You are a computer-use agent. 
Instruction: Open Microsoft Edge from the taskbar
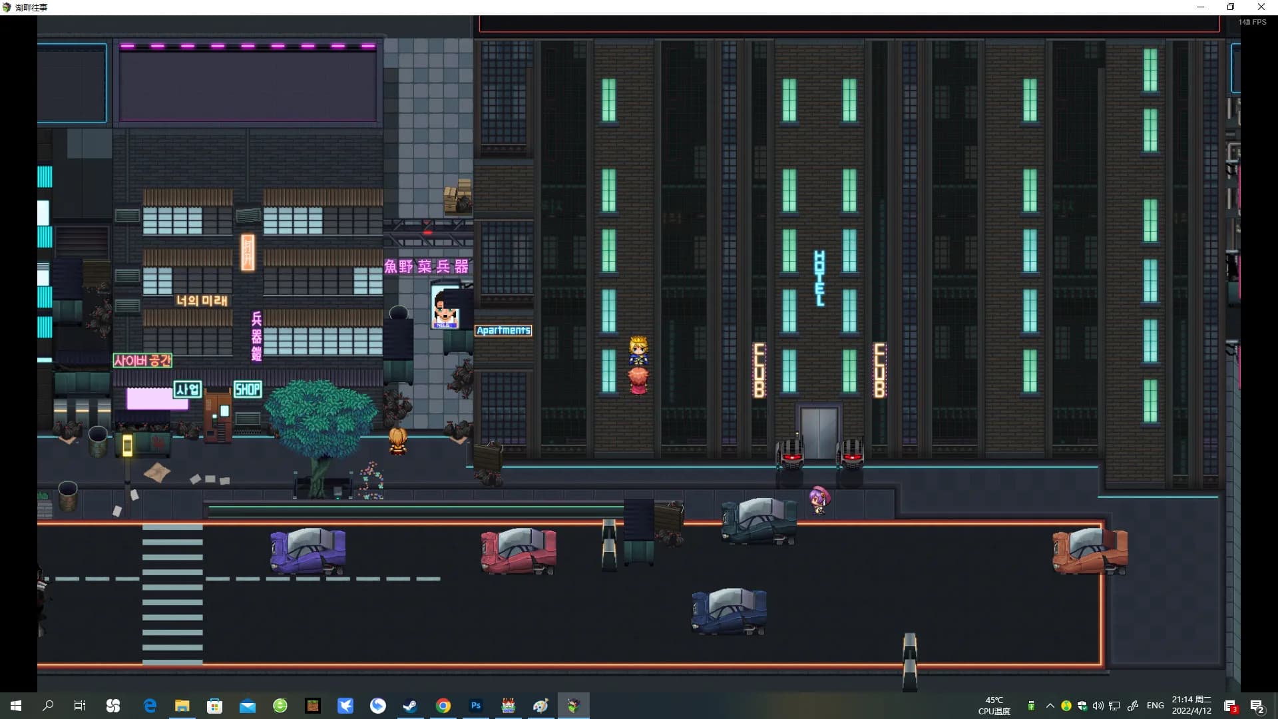150,706
